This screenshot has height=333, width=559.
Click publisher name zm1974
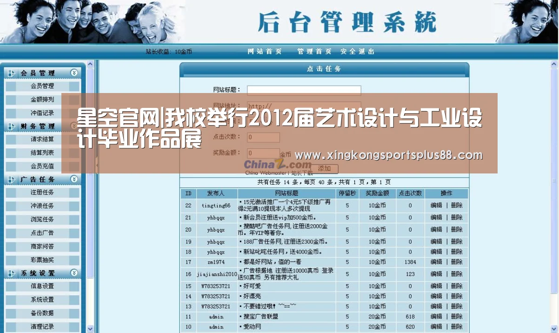(x=216, y=262)
